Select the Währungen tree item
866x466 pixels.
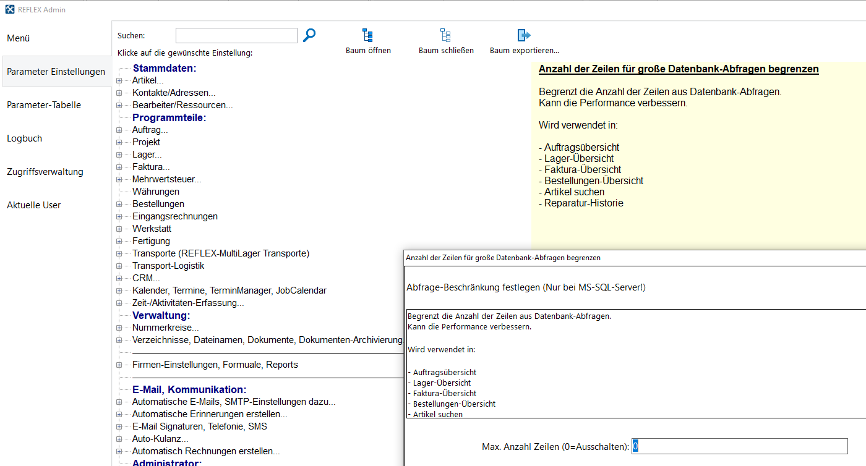[156, 192]
